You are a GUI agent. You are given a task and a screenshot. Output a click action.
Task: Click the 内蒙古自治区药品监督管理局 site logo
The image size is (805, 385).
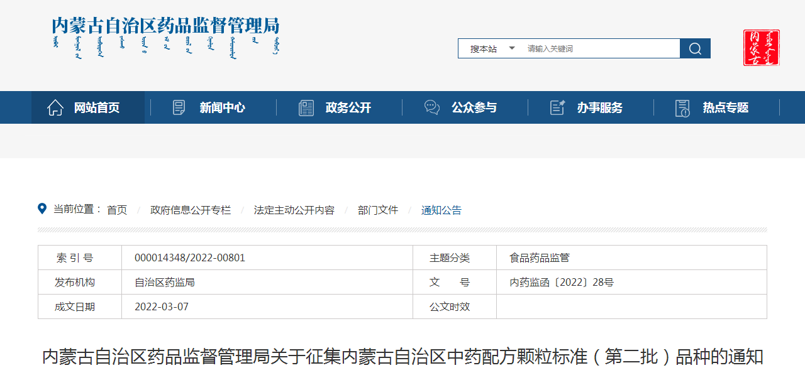[x=166, y=36]
